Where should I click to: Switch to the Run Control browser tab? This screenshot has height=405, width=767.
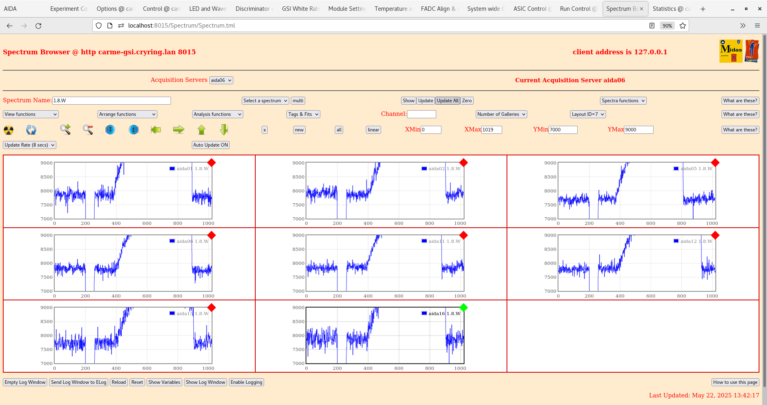coord(578,9)
